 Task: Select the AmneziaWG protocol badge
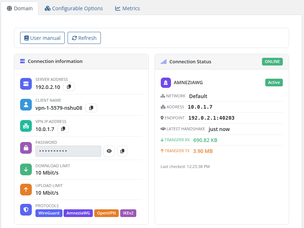(78, 213)
